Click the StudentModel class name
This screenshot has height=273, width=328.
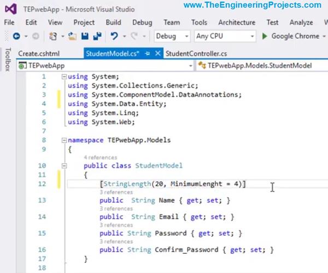[x=159, y=166]
